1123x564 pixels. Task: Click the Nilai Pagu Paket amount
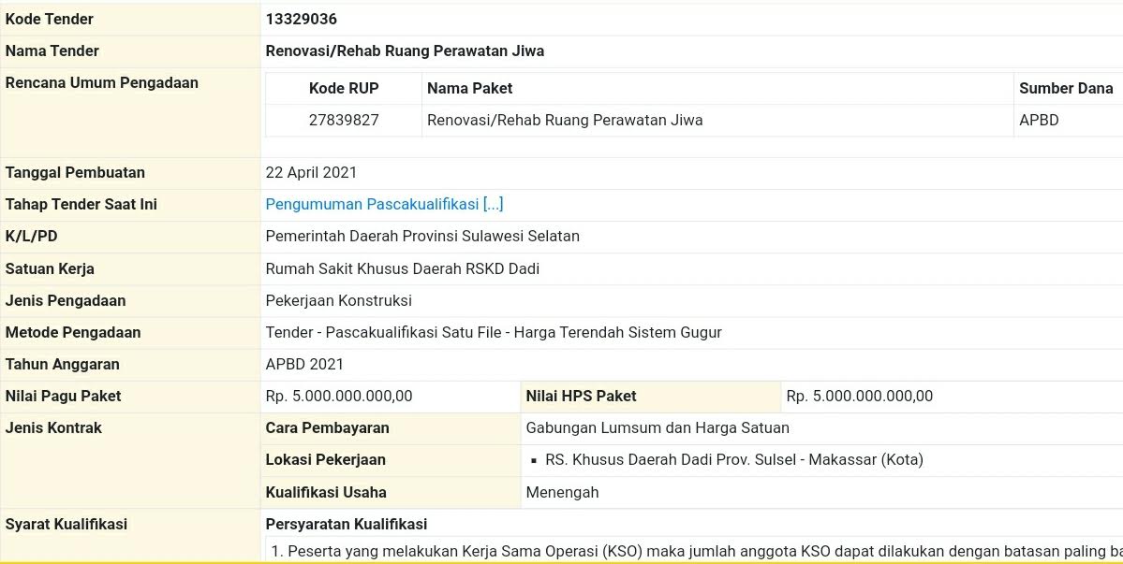point(339,396)
